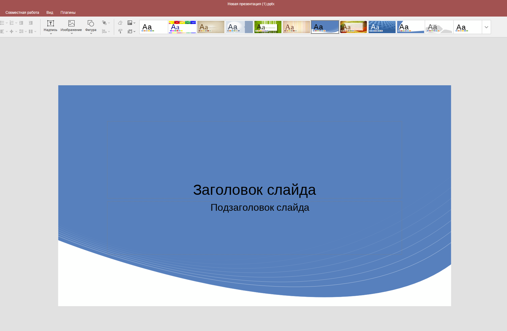Viewport: 507px width, 331px height.
Task: Apply the green striped theme
Action: (268, 27)
